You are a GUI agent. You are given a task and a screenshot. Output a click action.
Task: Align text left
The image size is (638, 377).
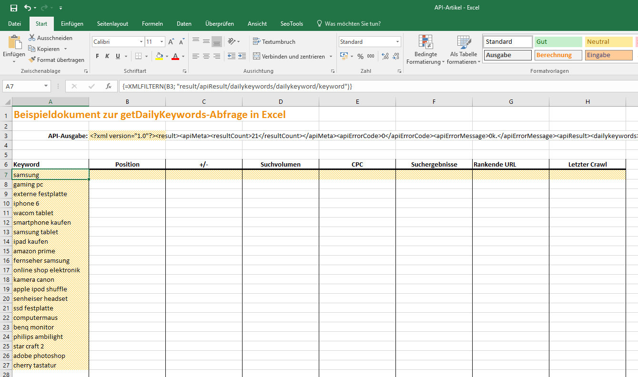coord(196,56)
